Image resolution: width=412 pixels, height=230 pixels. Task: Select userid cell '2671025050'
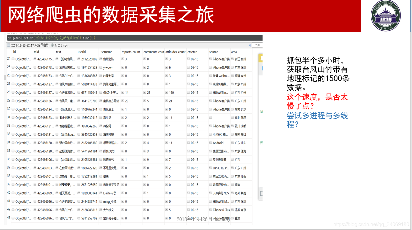click(89, 185)
